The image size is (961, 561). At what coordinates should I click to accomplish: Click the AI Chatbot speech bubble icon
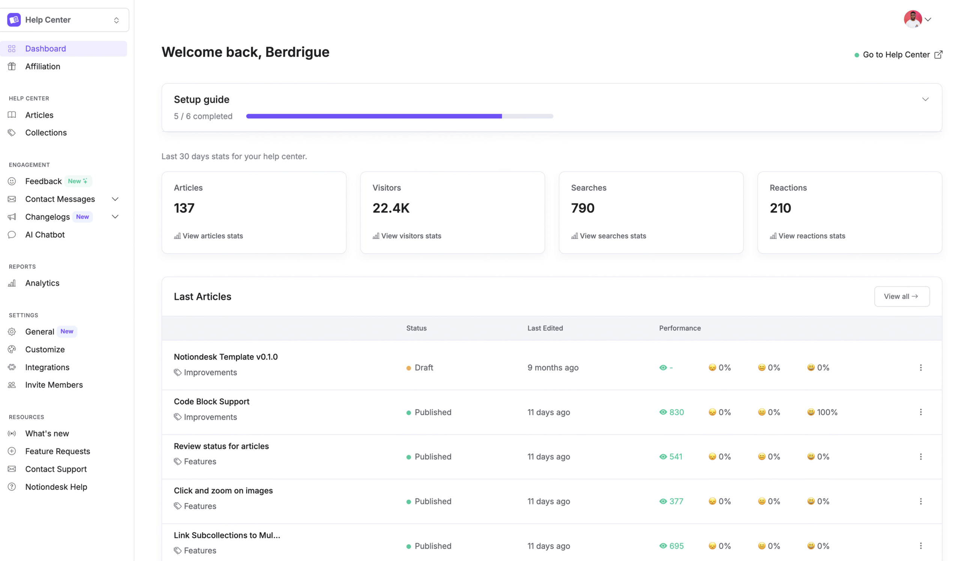point(12,235)
